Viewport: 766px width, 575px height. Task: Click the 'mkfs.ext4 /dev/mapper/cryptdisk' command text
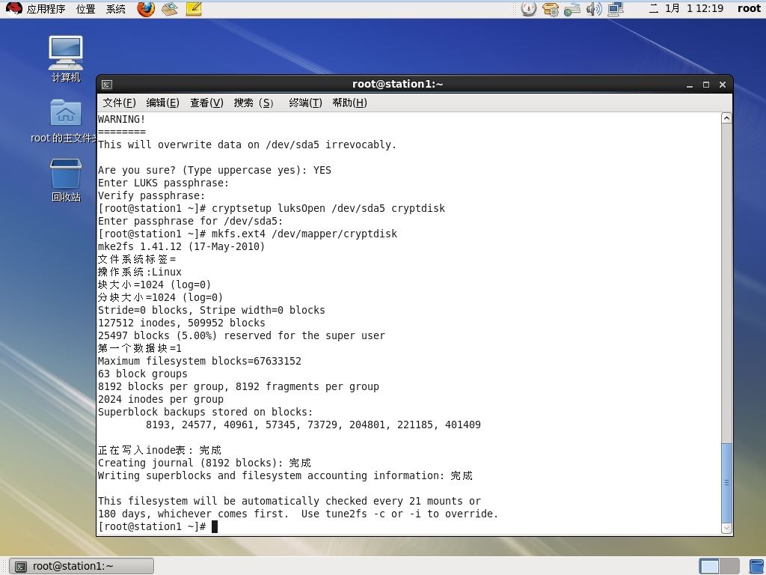(304, 234)
